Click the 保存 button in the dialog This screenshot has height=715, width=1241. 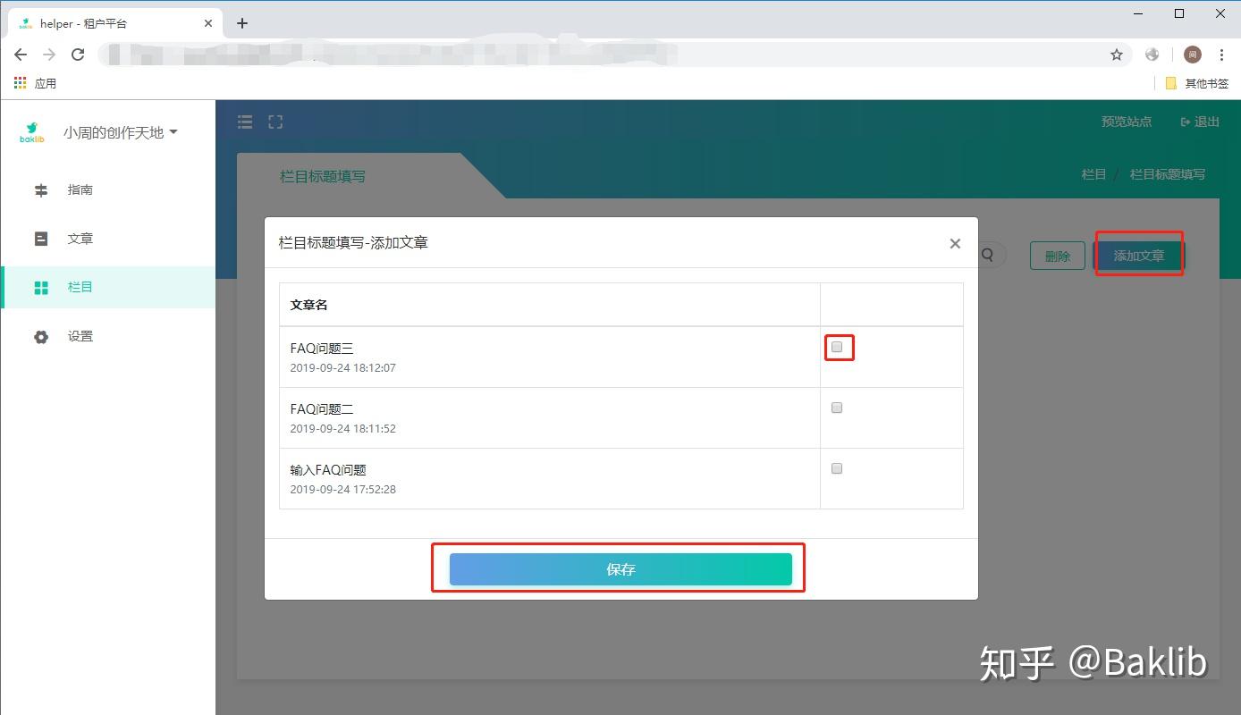click(620, 568)
